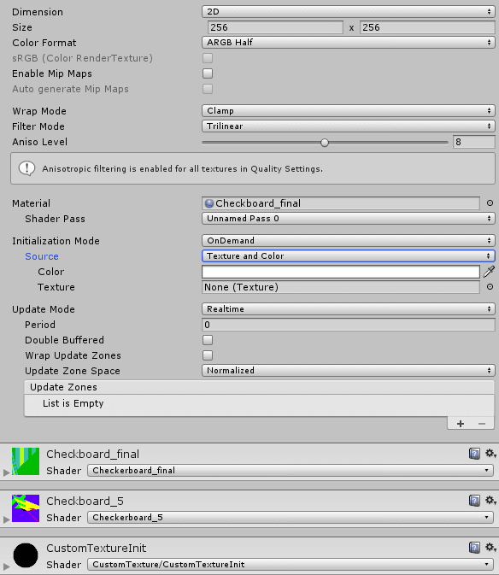
Task: Open the Texture object picker circle
Action: click(x=490, y=287)
